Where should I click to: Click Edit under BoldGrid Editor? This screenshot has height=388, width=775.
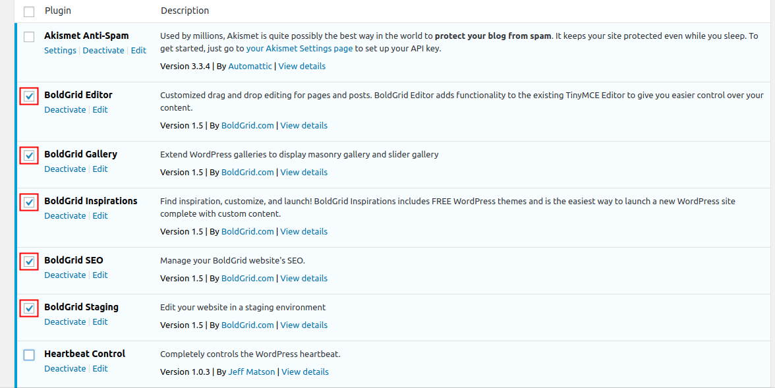[100, 110]
